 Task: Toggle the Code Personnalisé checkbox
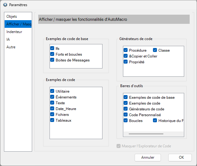(125, 115)
